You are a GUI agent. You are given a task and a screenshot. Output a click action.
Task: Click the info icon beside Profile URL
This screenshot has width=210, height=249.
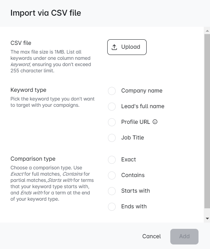tap(155, 122)
